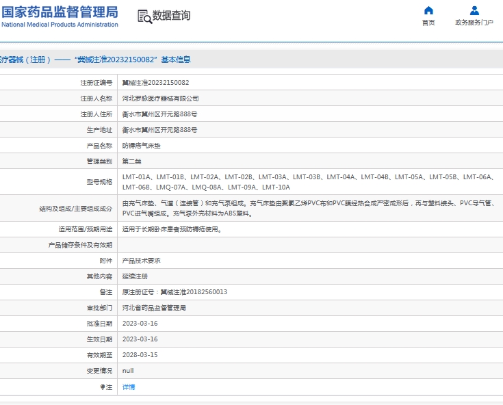Click the 变更情况 field label
The image size is (503, 405).
tap(99, 371)
